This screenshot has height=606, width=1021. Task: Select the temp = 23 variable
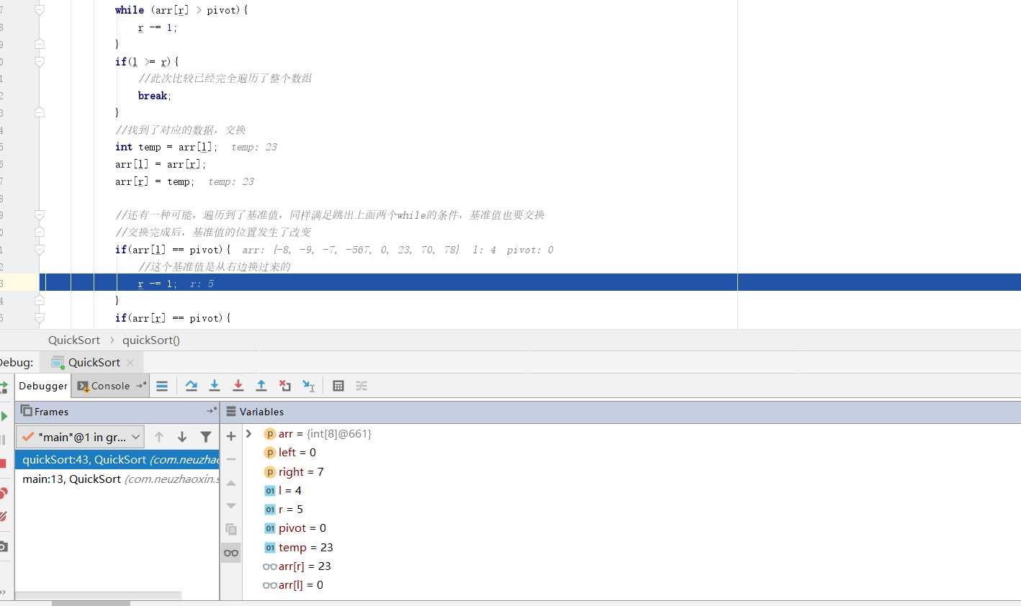click(299, 547)
